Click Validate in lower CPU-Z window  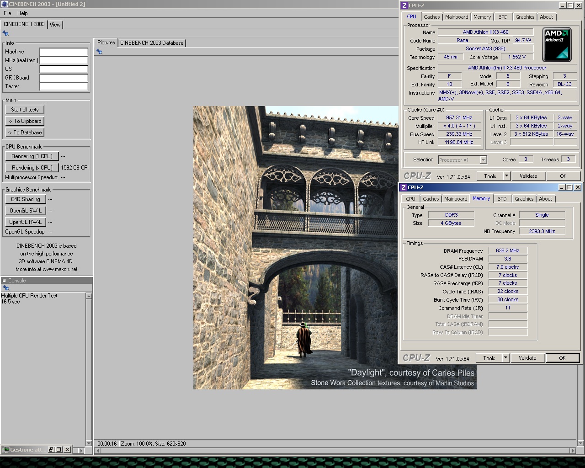tap(527, 358)
